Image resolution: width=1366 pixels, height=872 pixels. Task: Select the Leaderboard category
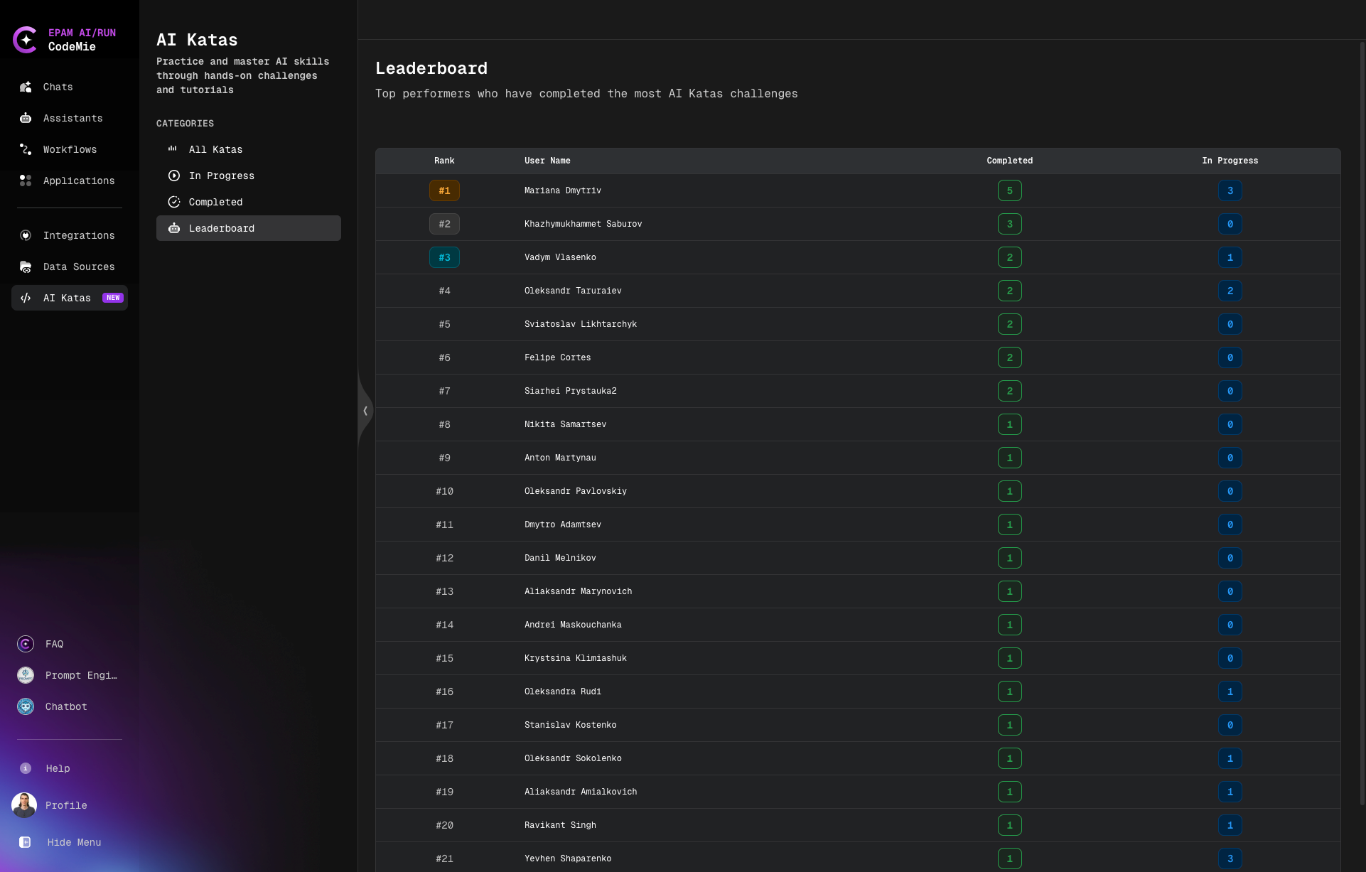221,228
